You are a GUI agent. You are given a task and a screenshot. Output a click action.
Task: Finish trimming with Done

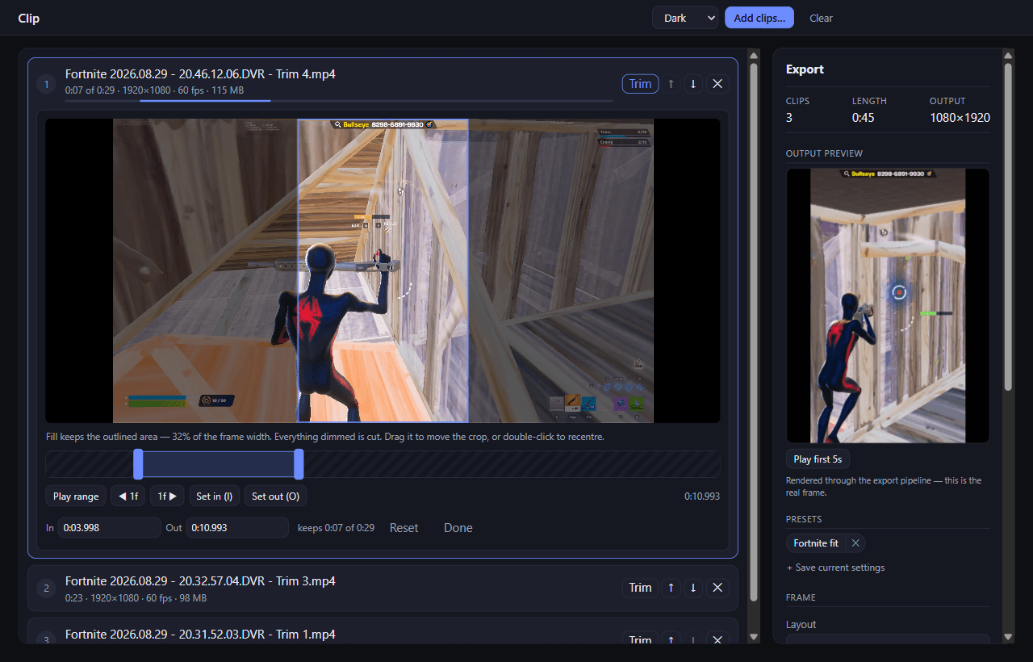click(458, 528)
